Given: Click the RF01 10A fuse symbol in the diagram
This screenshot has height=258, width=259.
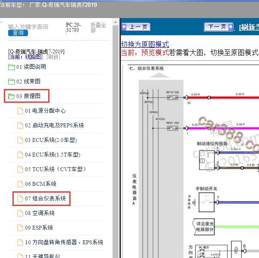Looking at the screenshot, I should click(x=173, y=128).
